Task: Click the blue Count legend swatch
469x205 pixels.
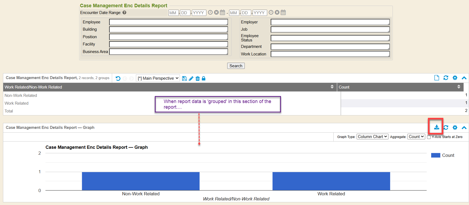Action: [x=435, y=155]
